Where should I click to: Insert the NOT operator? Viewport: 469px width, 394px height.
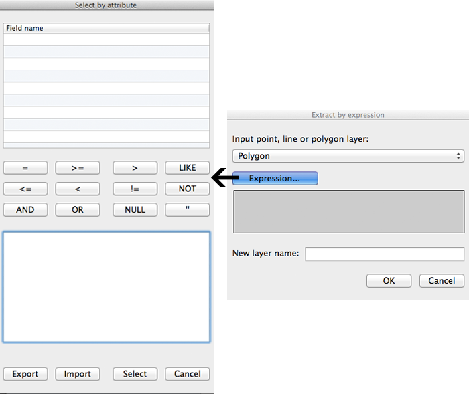pos(187,189)
